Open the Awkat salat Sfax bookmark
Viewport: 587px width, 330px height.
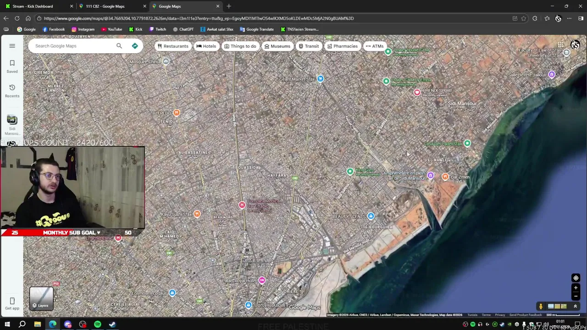tap(216, 29)
